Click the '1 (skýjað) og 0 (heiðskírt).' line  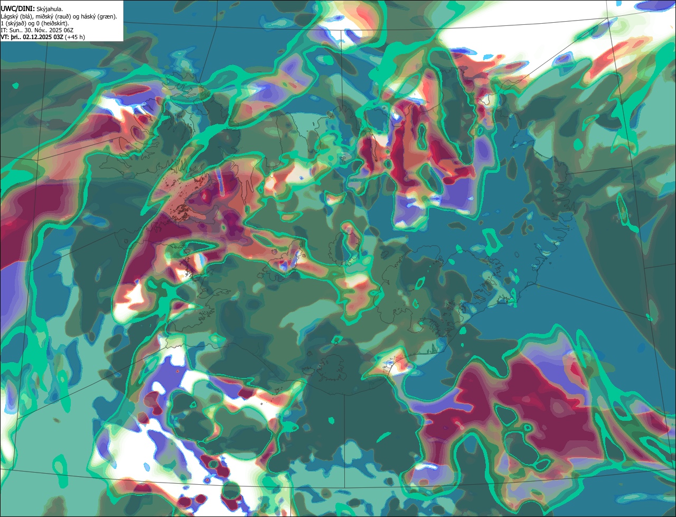(34, 23)
